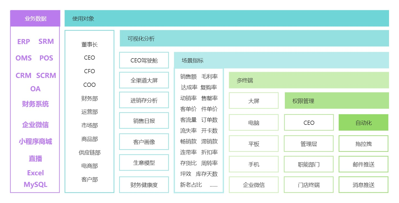Select the 使用对象 header bar
The width and height of the screenshot is (399, 203).
click(227, 18)
